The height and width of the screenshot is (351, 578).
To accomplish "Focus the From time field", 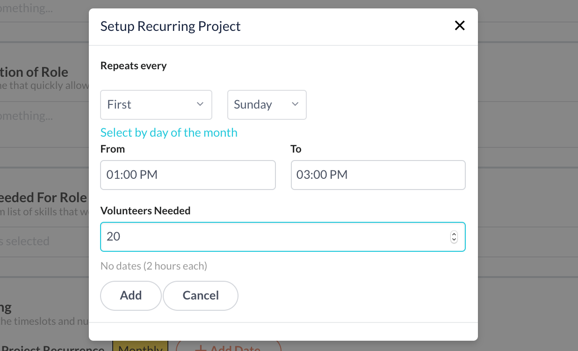I will click(x=188, y=175).
